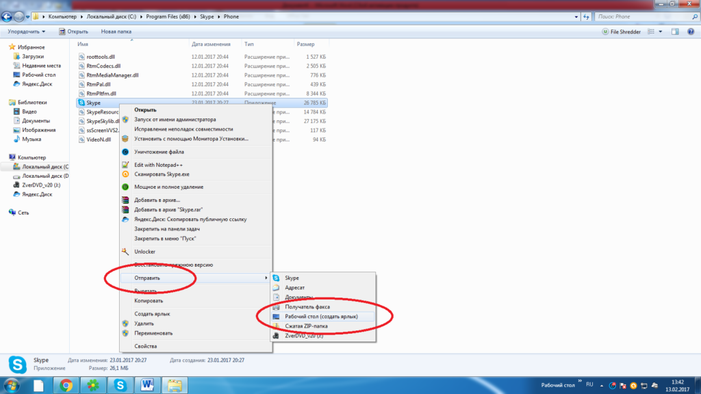Select ZverDVD_v20 (J:) drive in sidebar

click(x=40, y=185)
